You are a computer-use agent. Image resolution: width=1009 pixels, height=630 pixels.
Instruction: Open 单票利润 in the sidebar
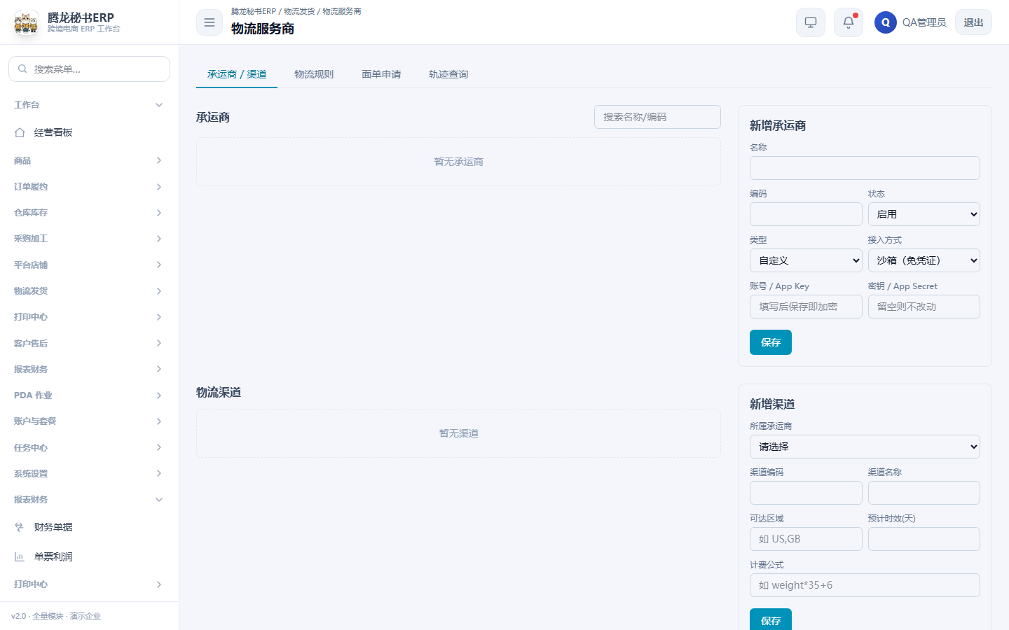(x=89, y=556)
